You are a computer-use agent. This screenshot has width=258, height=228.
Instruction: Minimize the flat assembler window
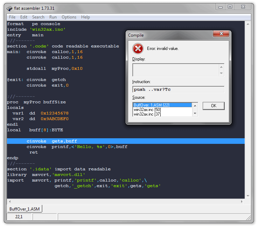[x=221, y=7]
